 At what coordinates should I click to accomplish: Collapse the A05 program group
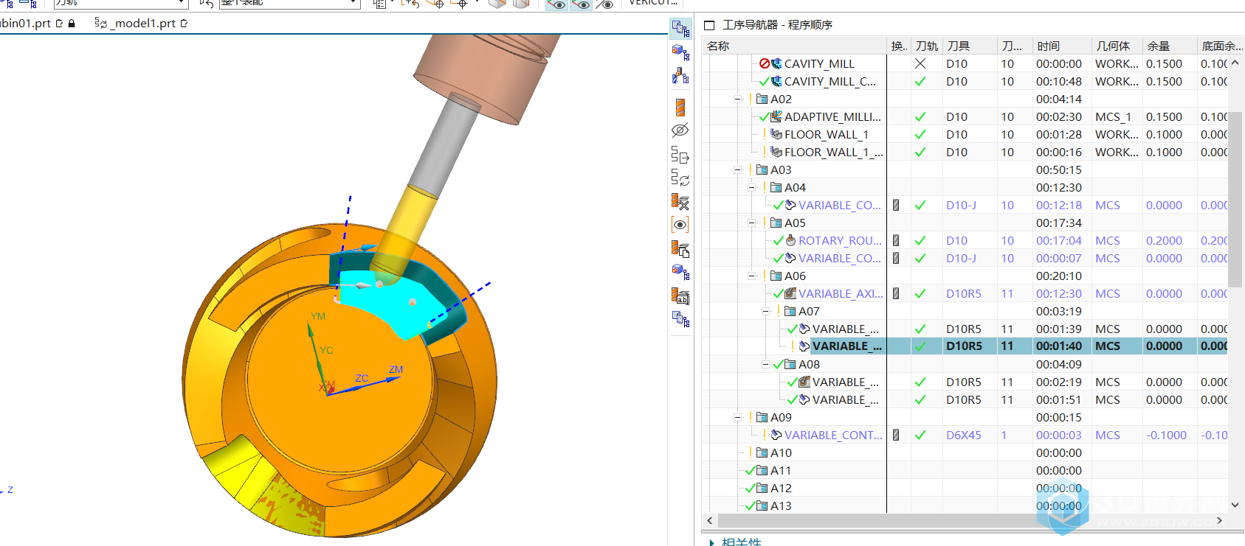click(x=751, y=223)
